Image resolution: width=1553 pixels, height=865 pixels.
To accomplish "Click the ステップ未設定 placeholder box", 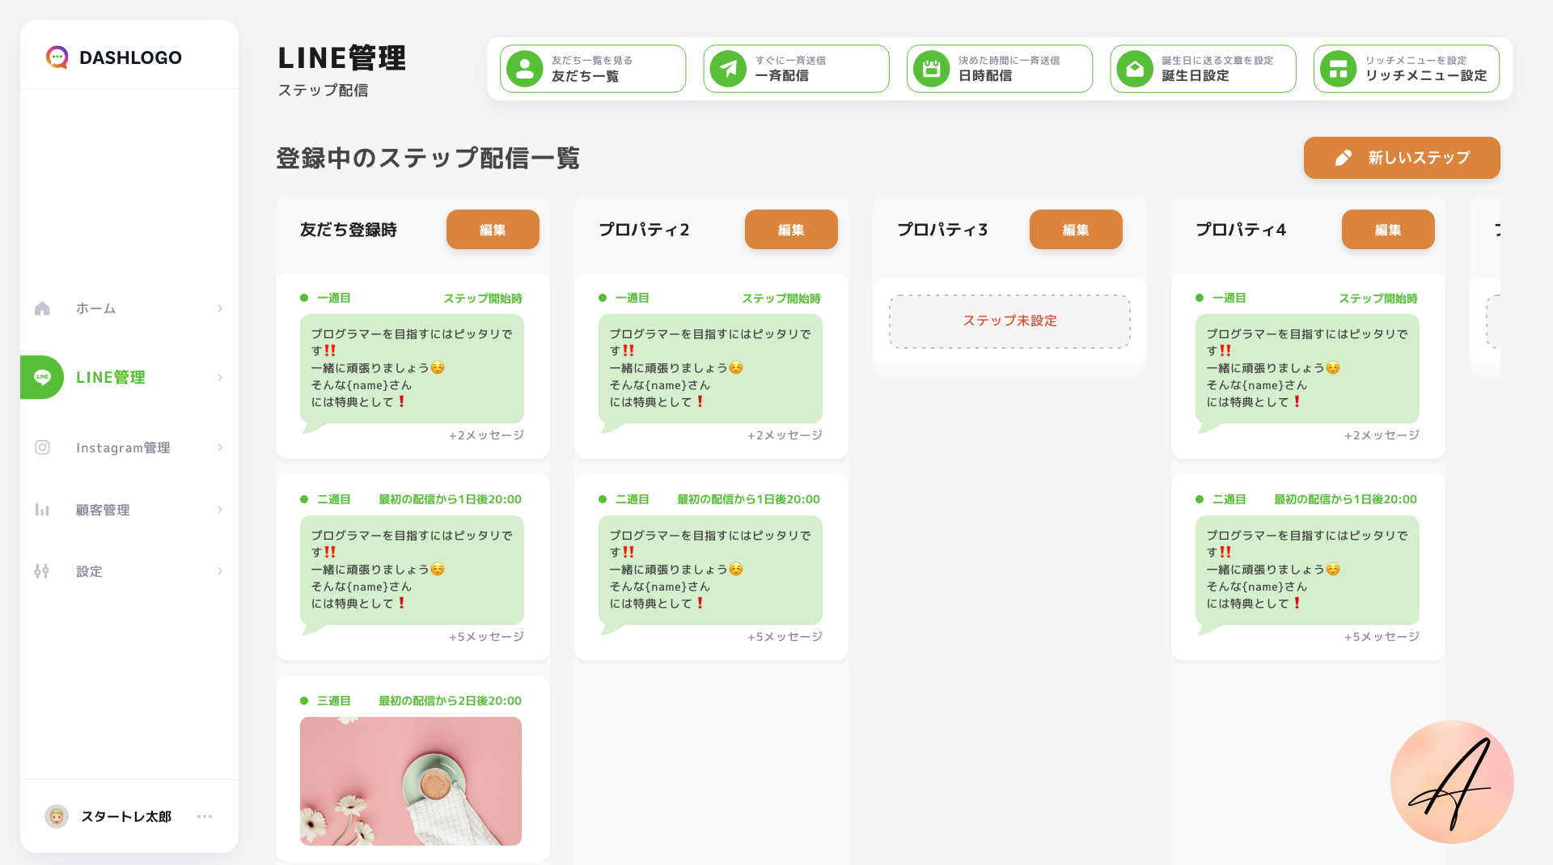I will click(x=1009, y=321).
